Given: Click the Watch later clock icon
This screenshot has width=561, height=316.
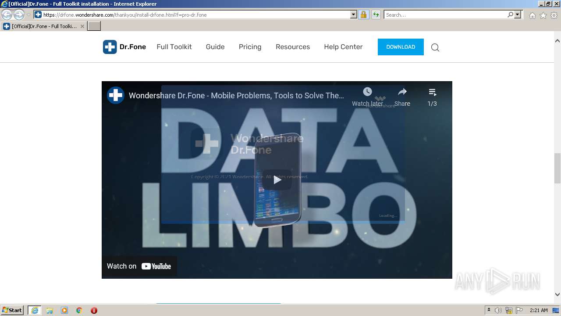Looking at the screenshot, I should (367, 92).
